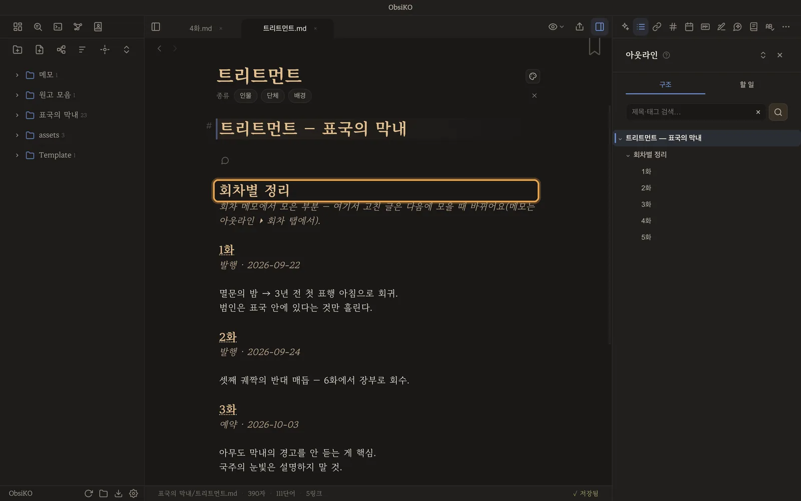
Task: Click the outline search magnifier button
Action: tap(778, 112)
